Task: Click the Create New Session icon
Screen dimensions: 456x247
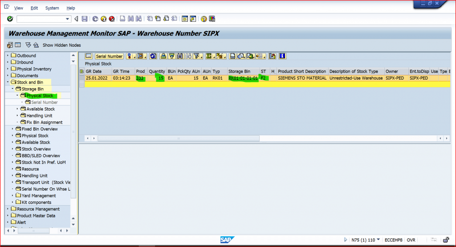Action: point(185,19)
